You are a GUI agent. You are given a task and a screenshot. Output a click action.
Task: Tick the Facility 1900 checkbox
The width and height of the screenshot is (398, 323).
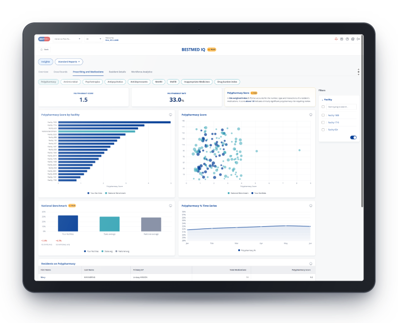[323, 115]
